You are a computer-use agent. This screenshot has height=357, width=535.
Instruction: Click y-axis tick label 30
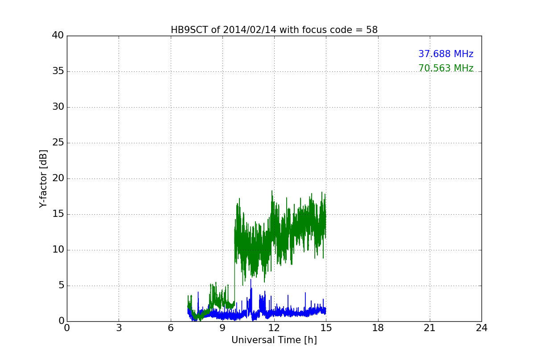pos(58,107)
